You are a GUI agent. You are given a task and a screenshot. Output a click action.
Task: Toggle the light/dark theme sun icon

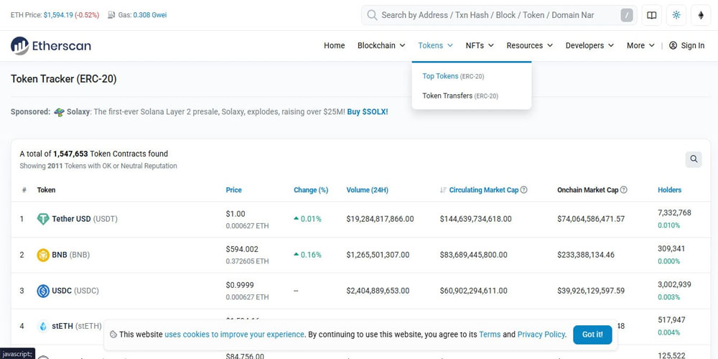click(676, 15)
